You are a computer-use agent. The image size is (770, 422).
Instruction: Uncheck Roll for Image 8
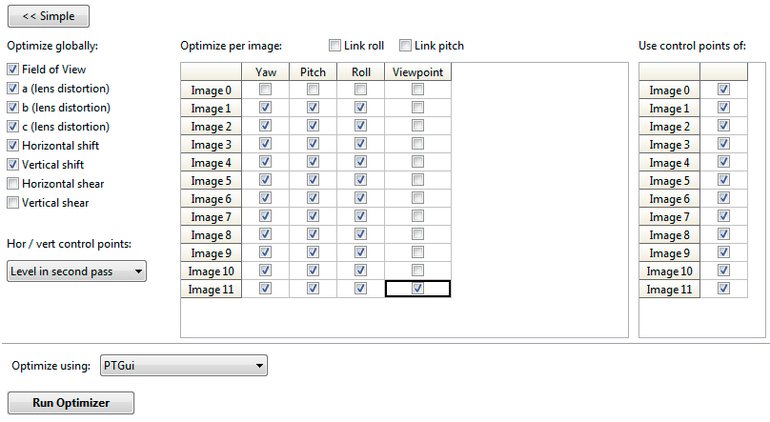coord(360,235)
